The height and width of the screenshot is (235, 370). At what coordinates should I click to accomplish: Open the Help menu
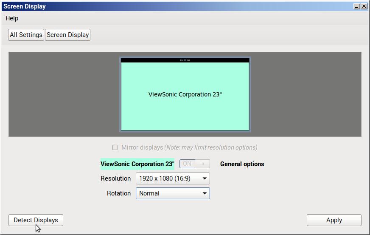(12, 18)
